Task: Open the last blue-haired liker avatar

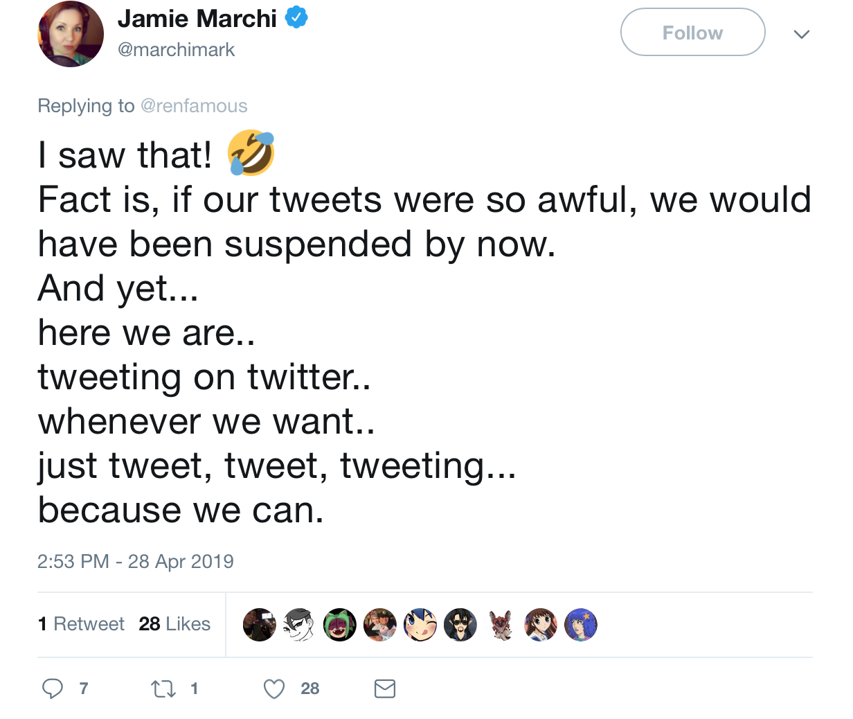Action: click(x=581, y=625)
